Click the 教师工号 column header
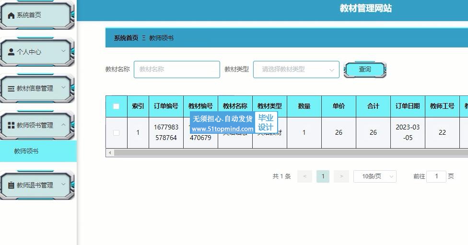 442,106
